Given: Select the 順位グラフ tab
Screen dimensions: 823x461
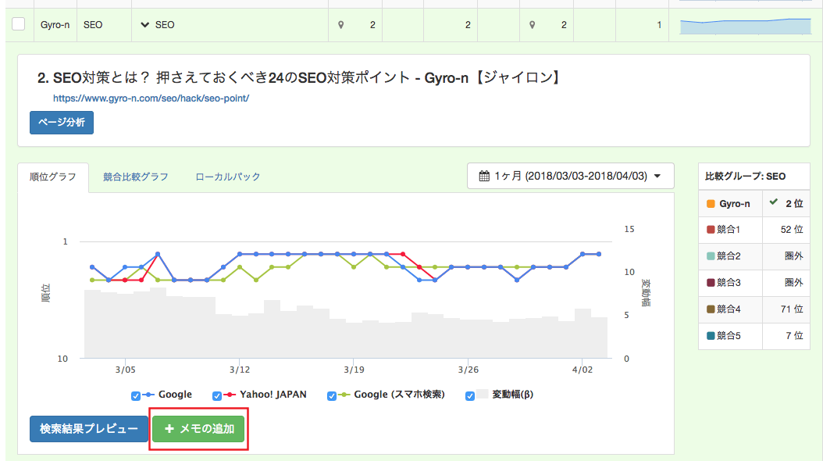Looking at the screenshot, I should coord(53,177).
